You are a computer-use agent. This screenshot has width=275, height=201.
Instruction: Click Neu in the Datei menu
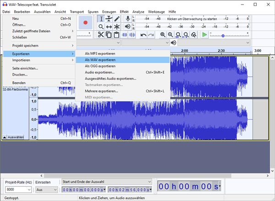(39, 19)
